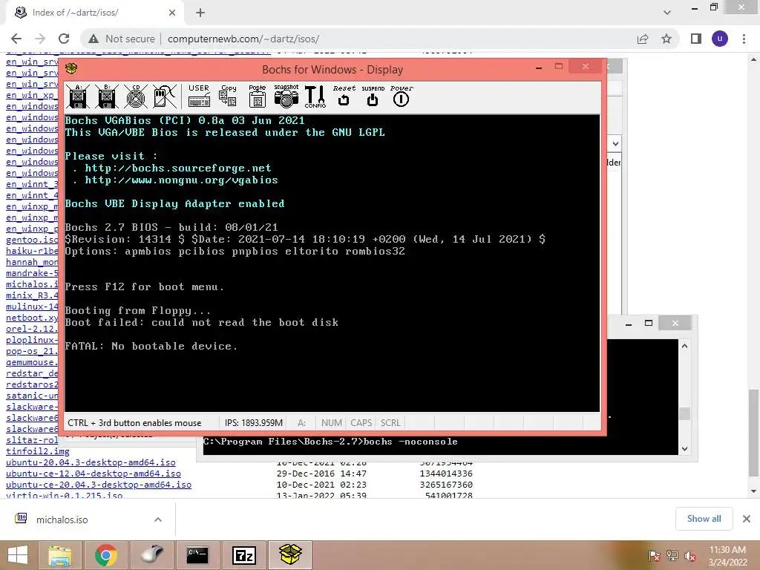The image size is (760, 570).
Task: Click the network icon in system tray
Action: pyautogui.click(x=672, y=556)
